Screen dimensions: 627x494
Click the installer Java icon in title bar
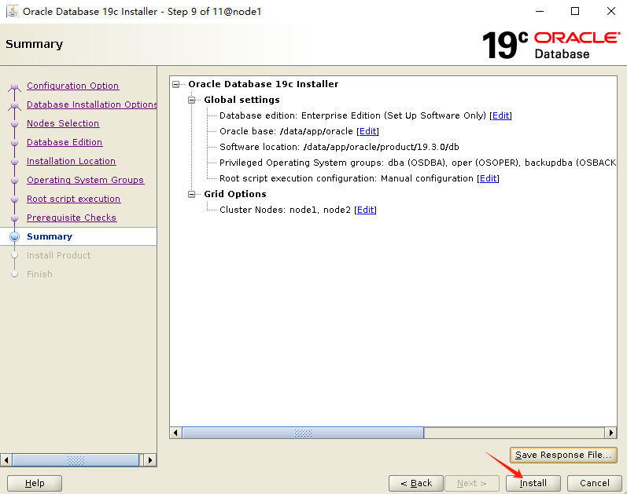13,11
